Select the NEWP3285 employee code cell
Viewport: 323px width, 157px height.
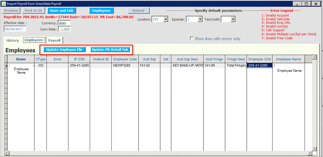click(x=125, y=66)
